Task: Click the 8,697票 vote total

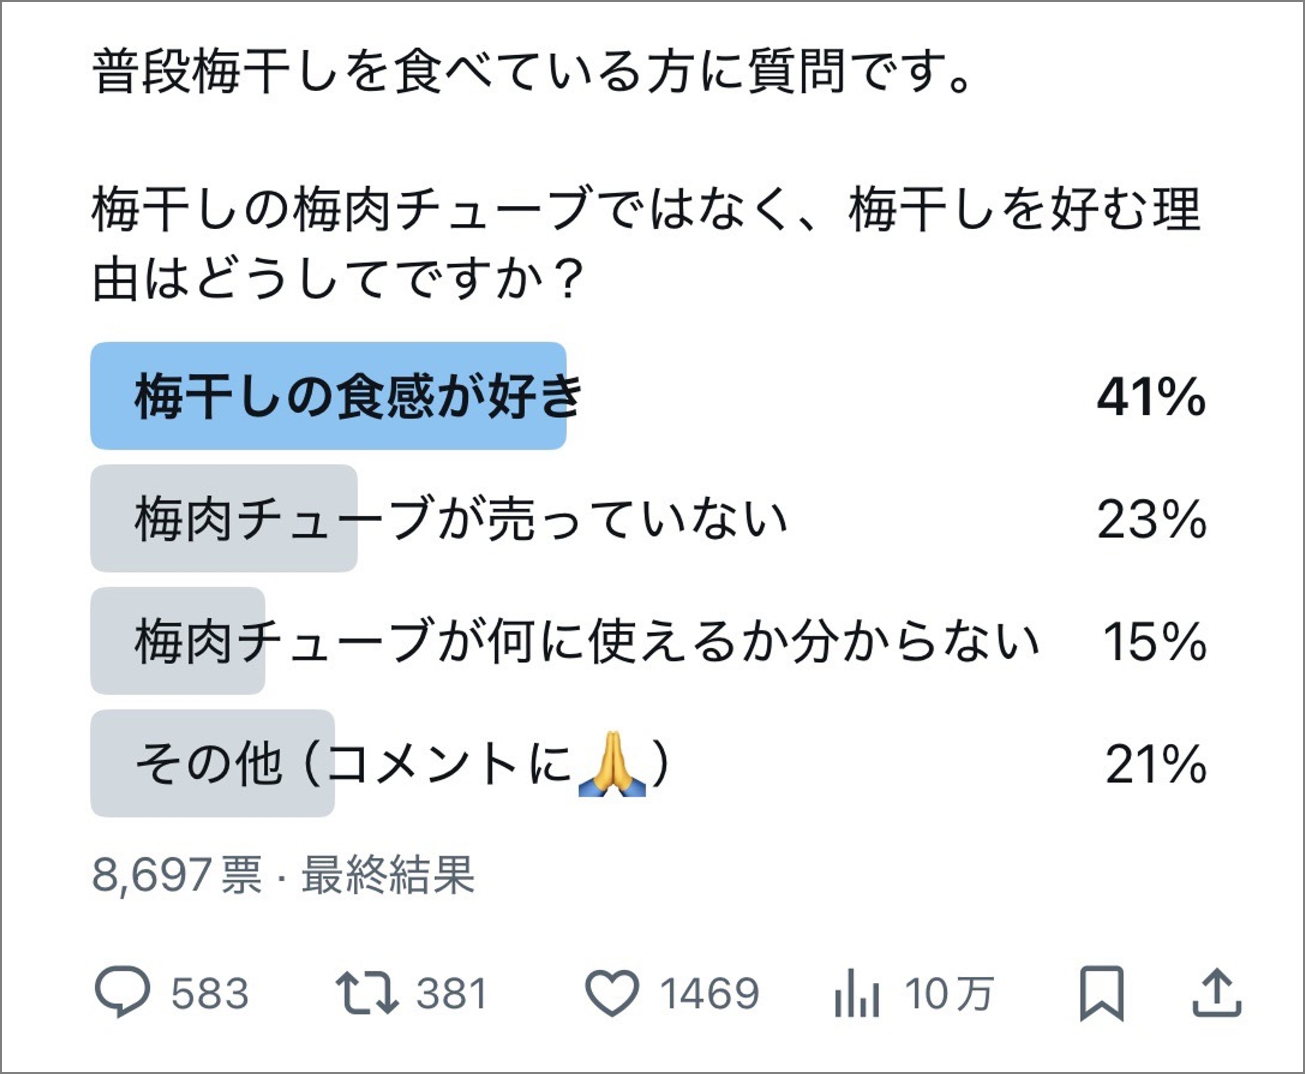Action: [177, 875]
